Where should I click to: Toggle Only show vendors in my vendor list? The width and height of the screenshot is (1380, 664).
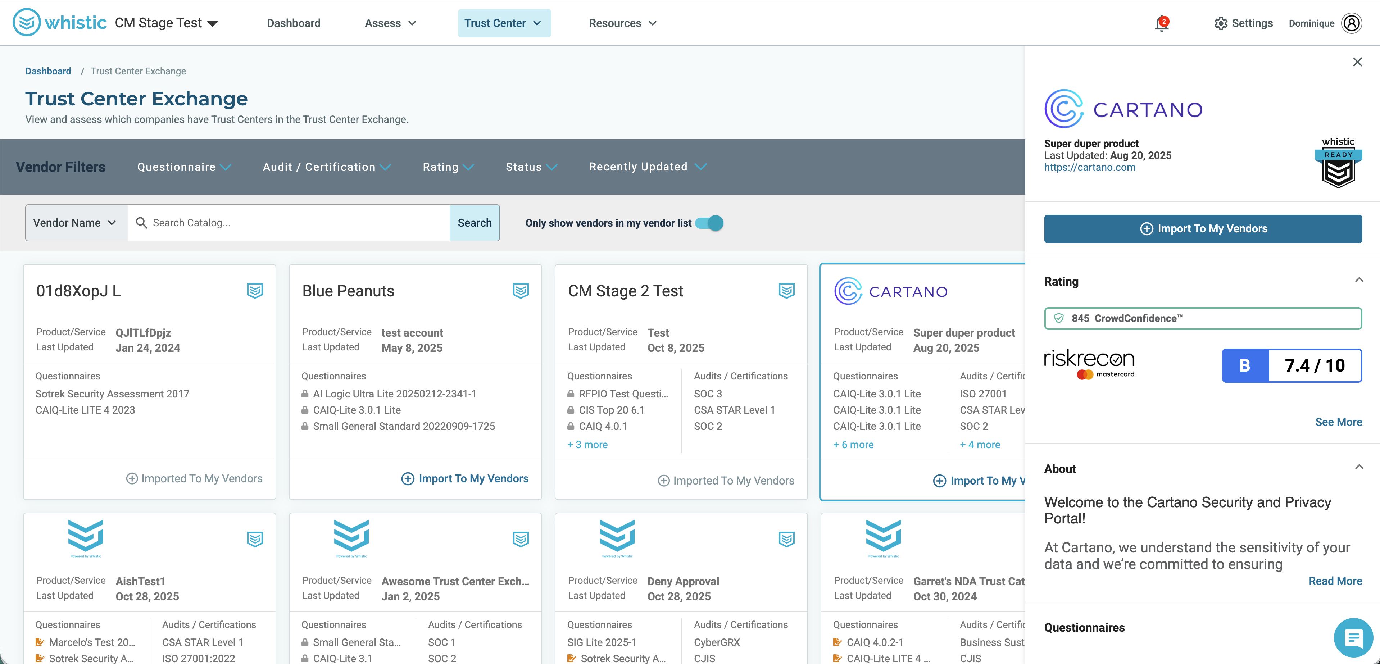tap(709, 223)
